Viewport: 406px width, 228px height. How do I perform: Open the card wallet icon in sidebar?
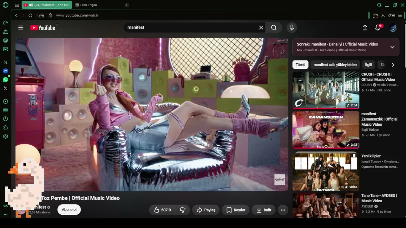[5, 110]
